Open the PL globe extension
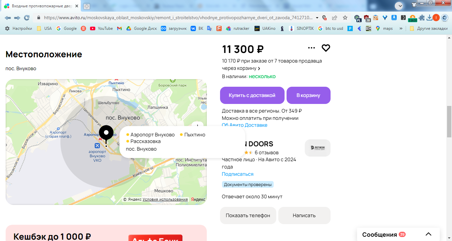452x241 pixels. 357,18
